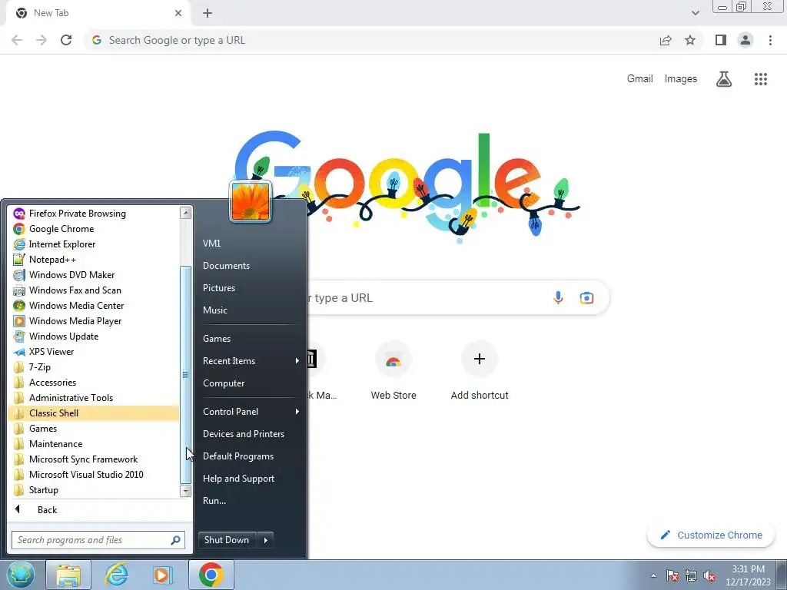Start voice search with microphone icon

point(558,297)
